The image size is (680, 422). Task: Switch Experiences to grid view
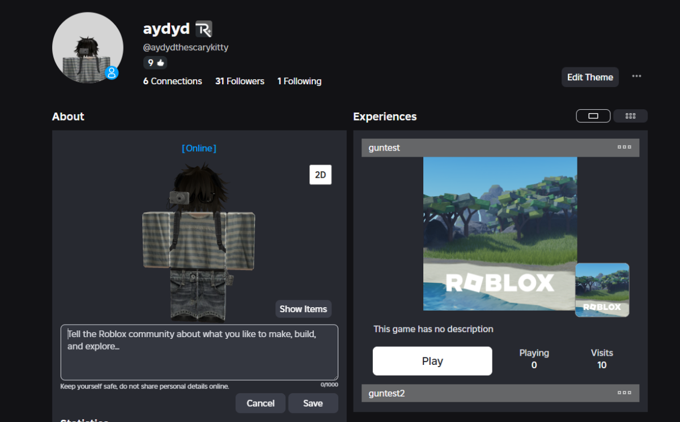(630, 116)
